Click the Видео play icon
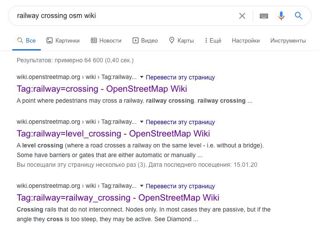 (135, 40)
